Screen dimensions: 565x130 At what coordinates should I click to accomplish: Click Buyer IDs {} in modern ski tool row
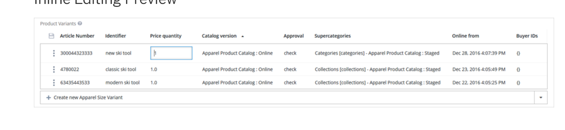coord(518,83)
